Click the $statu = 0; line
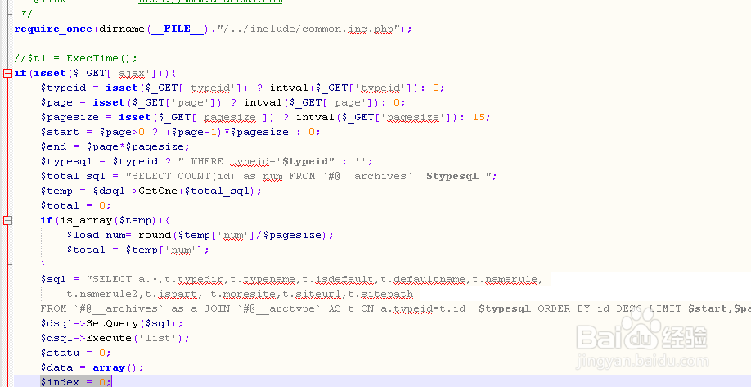The width and height of the screenshot is (751, 387). pos(76,353)
